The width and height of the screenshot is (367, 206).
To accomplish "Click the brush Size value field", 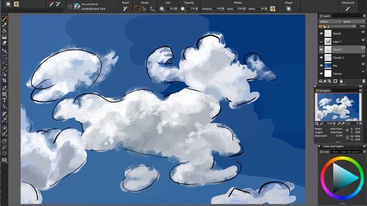I will (x=170, y=9).
